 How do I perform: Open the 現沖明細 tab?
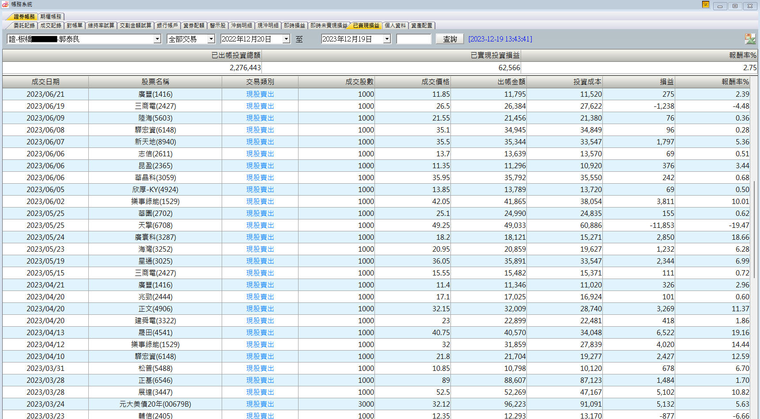268,25
